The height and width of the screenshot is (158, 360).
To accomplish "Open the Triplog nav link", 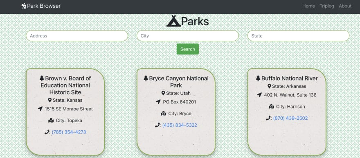I will click(327, 6).
